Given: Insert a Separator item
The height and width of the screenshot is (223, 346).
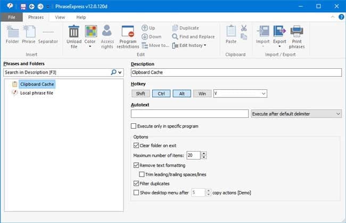Looking at the screenshot, I should pos(48,35).
